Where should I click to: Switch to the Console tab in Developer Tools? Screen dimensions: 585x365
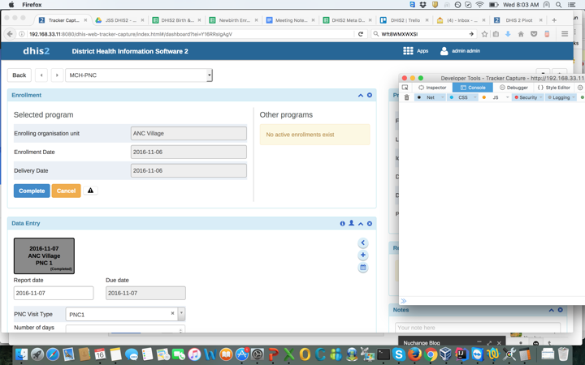(473, 88)
